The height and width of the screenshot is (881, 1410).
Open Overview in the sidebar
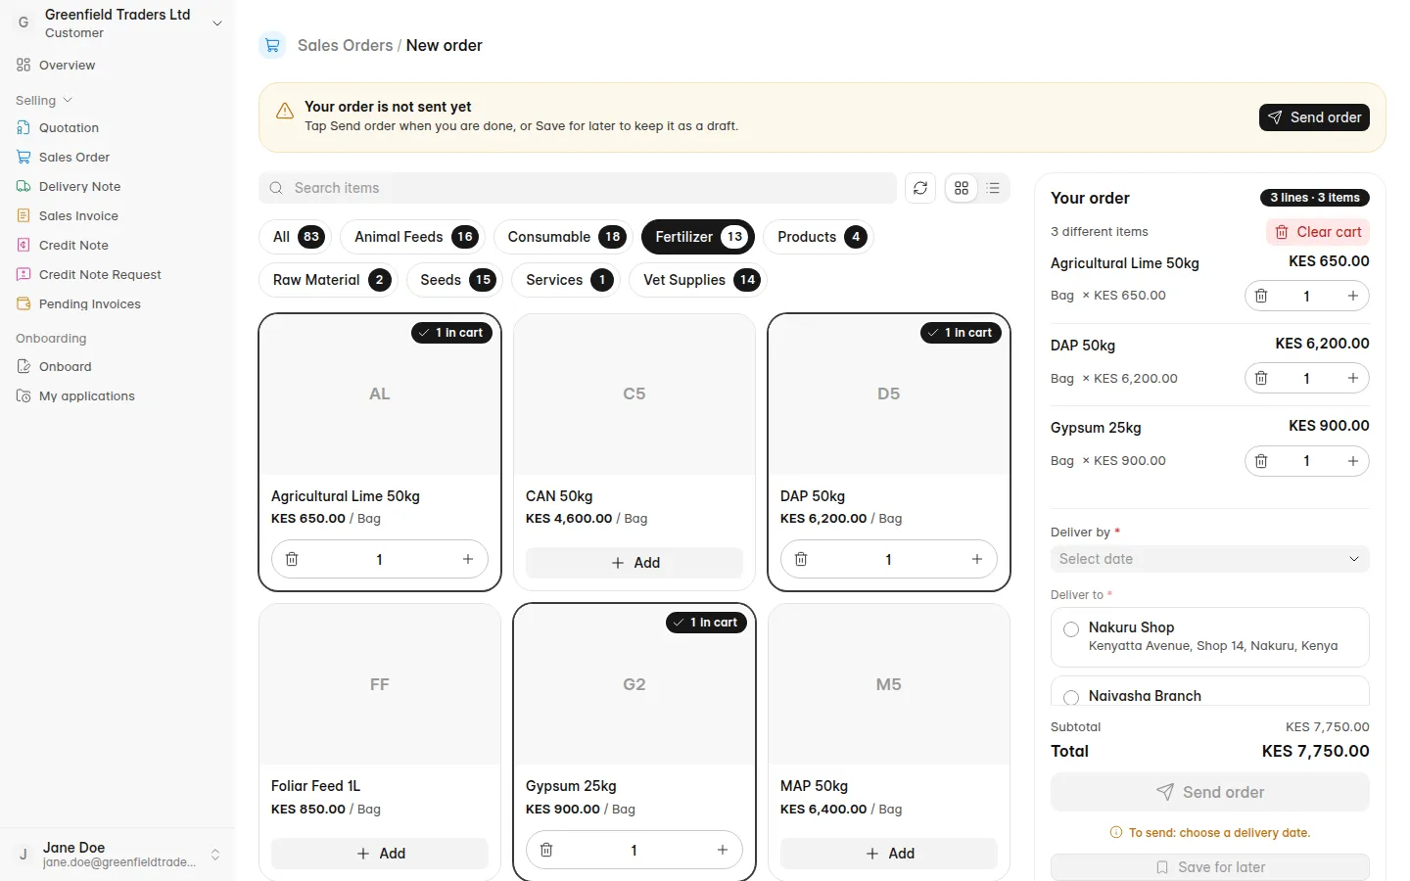(x=117, y=66)
